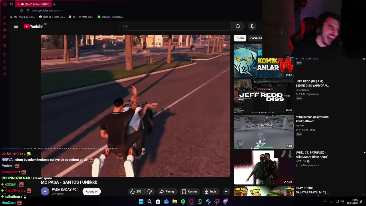The width and height of the screenshot is (366, 206).
Task: Open the 4:28 LVBEL C5 thumbnail
Action: [x=264, y=167]
